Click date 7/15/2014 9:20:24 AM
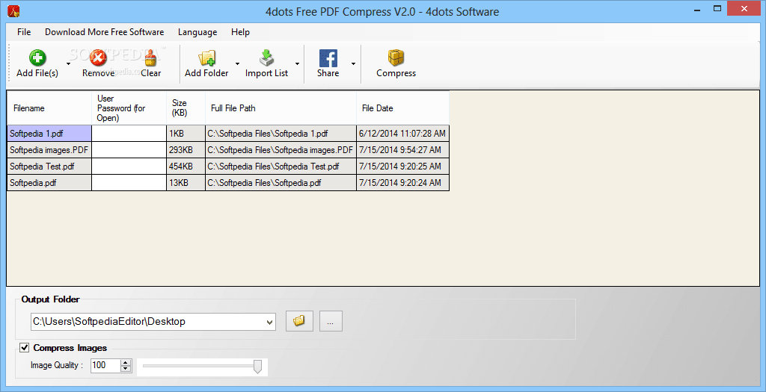This screenshot has width=766, height=392. 402,183
